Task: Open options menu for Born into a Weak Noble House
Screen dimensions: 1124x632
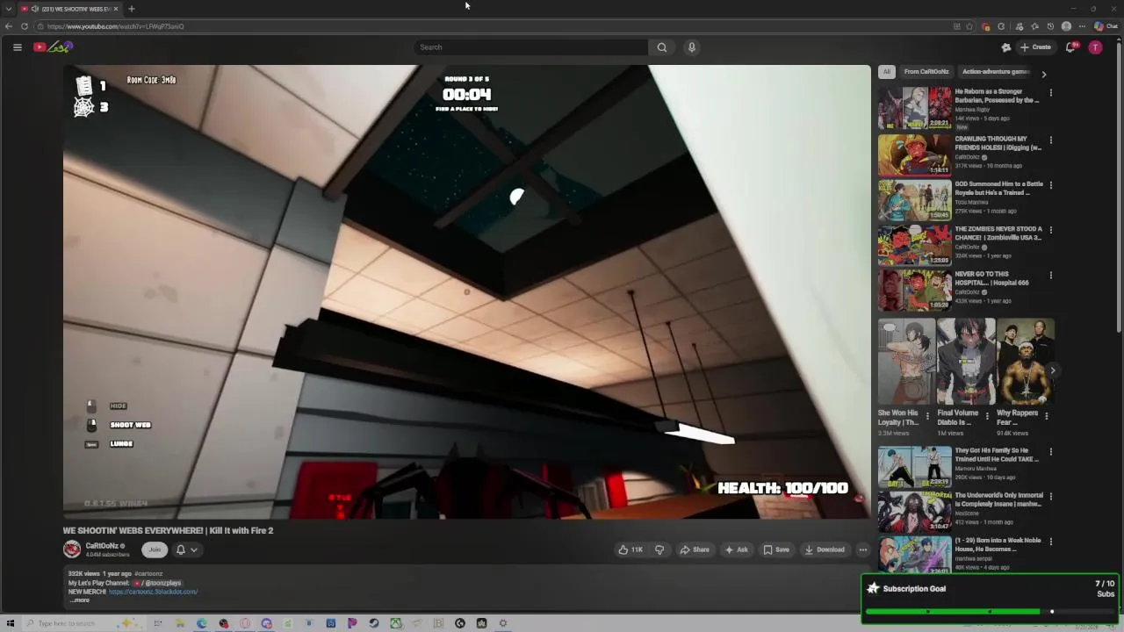Action: coord(1050,542)
